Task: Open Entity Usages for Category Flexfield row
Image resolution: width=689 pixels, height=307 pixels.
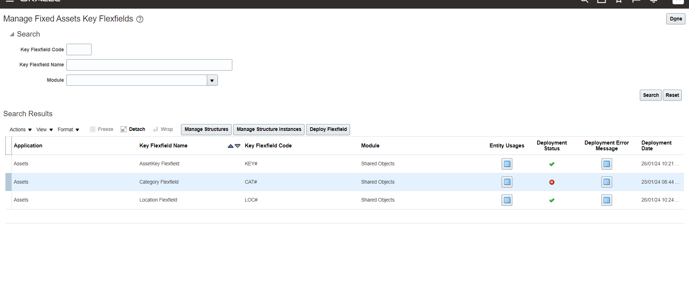Action: pos(507,182)
